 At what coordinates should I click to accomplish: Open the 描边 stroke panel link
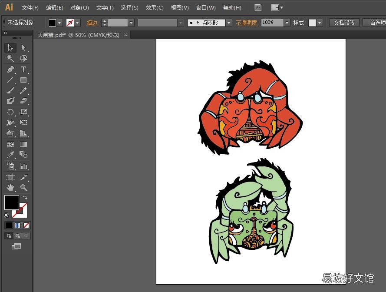click(92, 23)
